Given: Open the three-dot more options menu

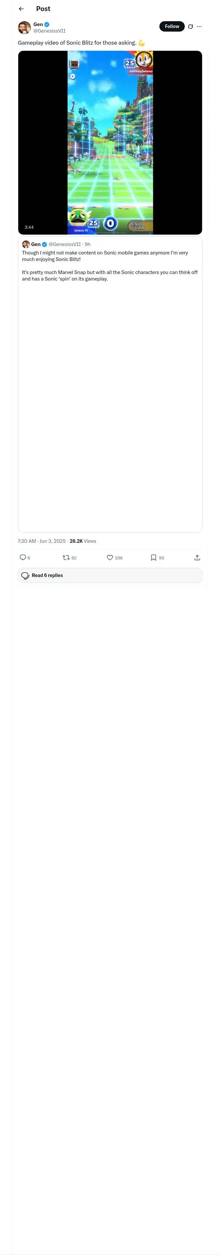Looking at the screenshot, I should point(199,26).
